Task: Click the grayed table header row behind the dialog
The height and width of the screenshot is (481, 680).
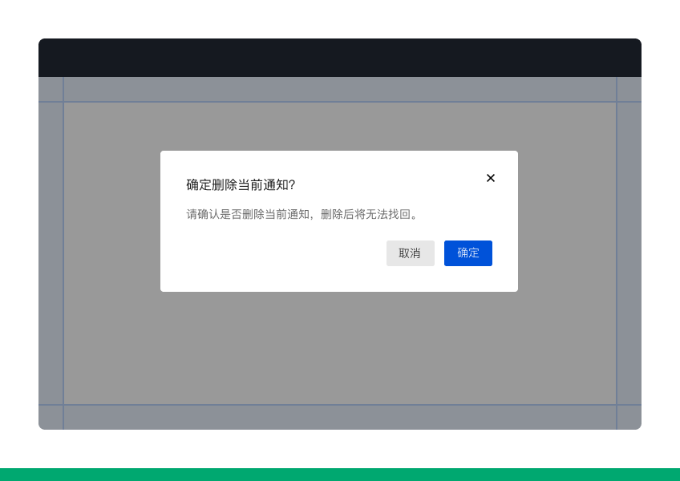Action: (x=340, y=90)
